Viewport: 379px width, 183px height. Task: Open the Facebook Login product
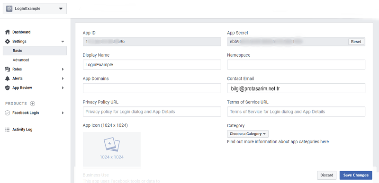pos(26,113)
